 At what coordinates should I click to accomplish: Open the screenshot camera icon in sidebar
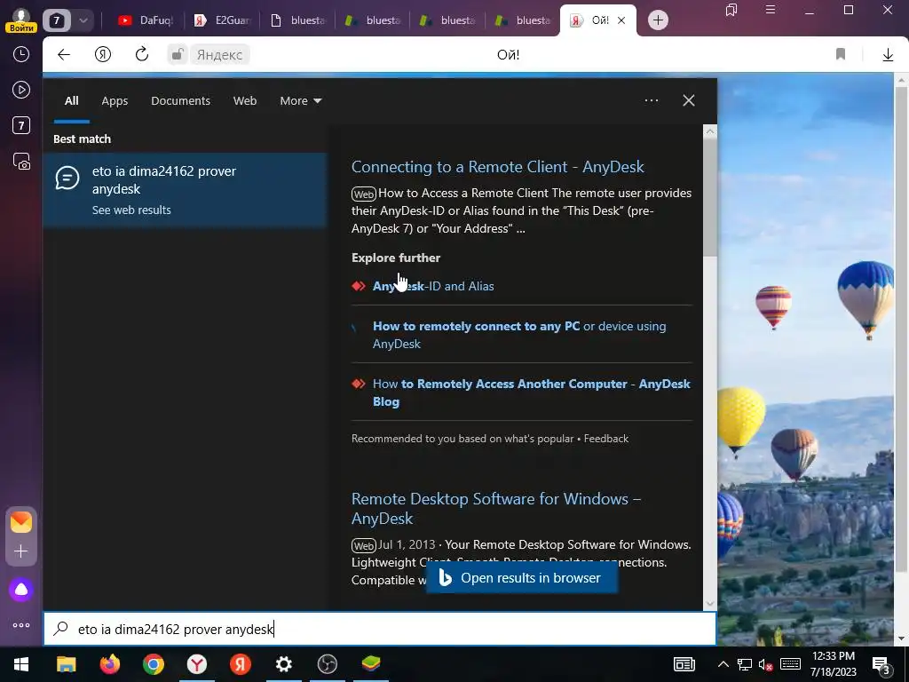(x=21, y=162)
